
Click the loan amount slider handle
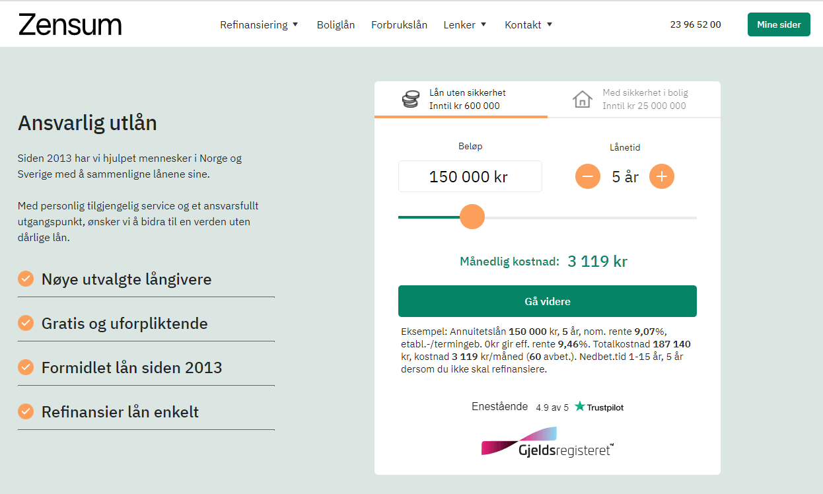(472, 217)
